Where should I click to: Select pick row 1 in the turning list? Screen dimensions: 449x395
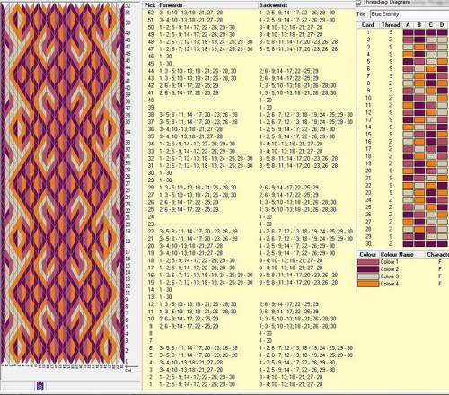249,384
